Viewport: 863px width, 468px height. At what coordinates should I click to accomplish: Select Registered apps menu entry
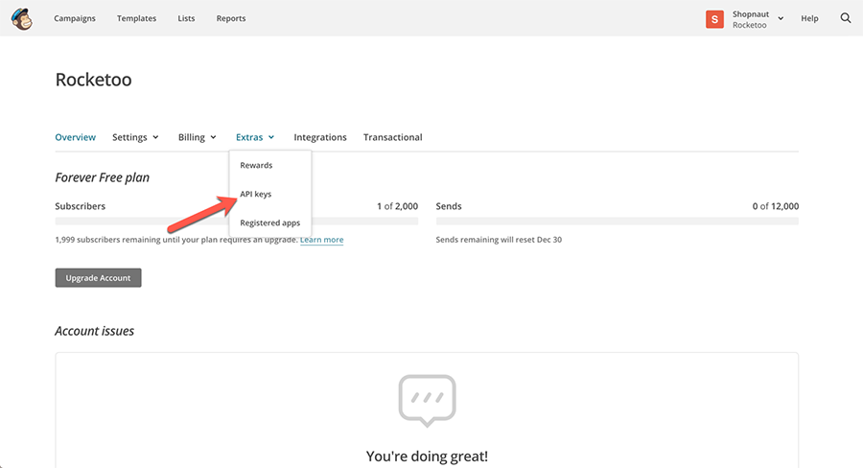270,222
